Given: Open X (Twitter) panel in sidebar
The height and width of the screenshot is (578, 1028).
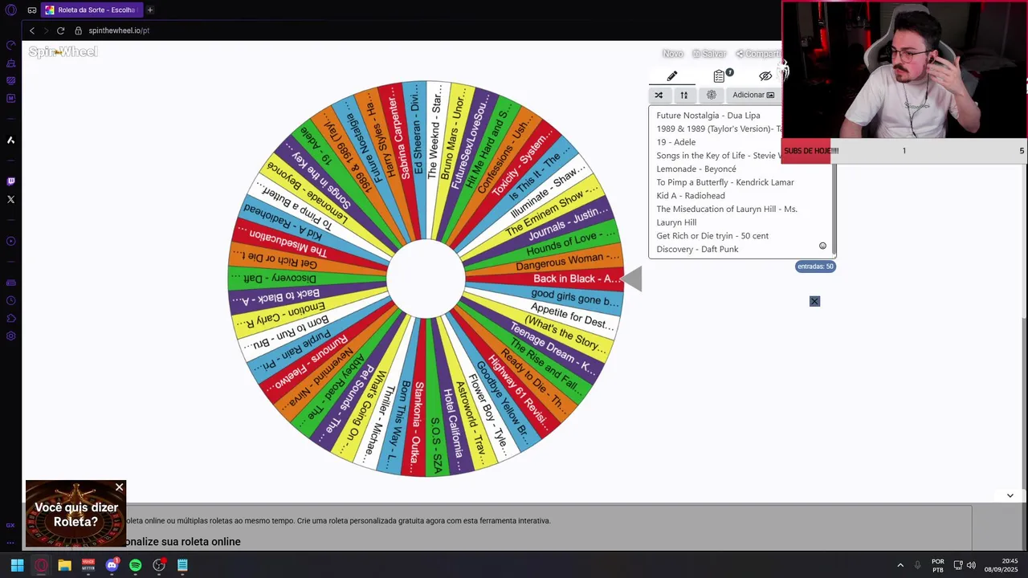Looking at the screenshot, I should coord(10,199).
